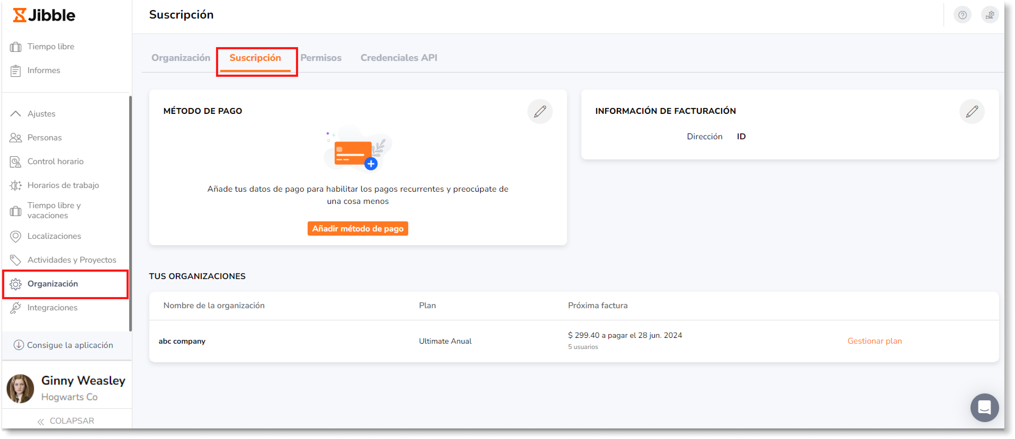Click the Añadir método de pago button
Image resolution: width=1015 pixels, height=439 pixels.
click(x=357, y=228)
